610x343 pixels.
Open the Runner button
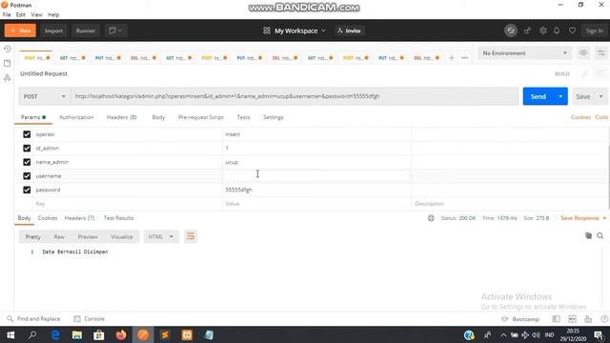[85, 30]
